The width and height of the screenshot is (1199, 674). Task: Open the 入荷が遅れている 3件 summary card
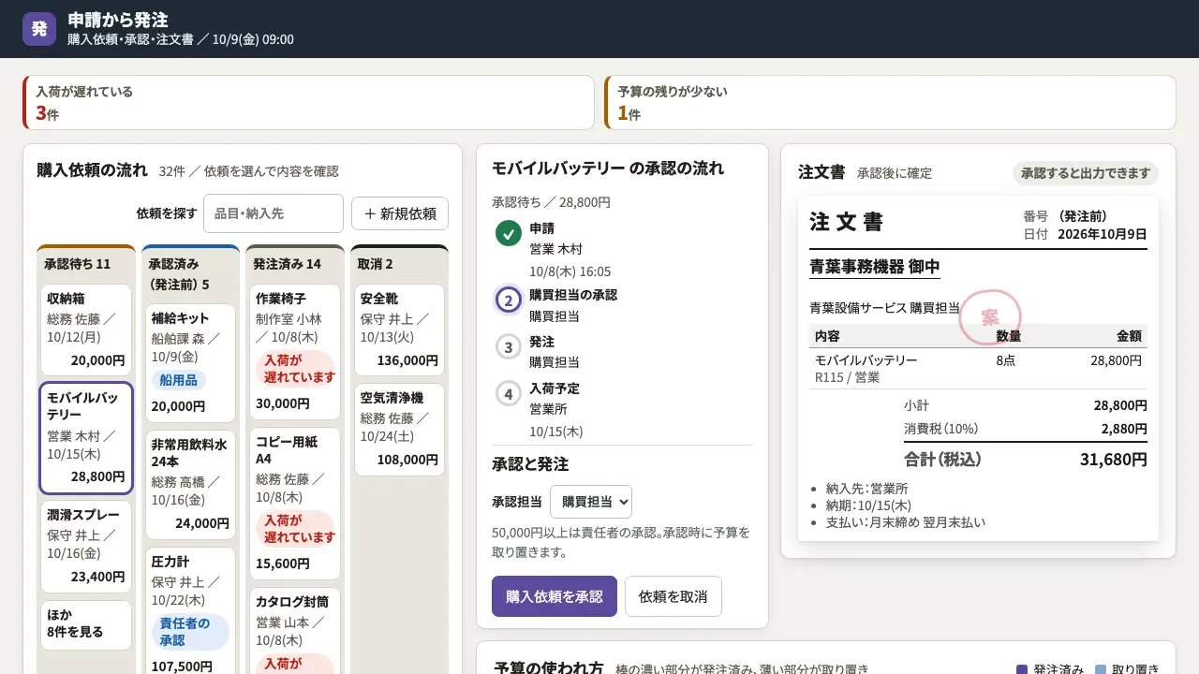point(308,103)
